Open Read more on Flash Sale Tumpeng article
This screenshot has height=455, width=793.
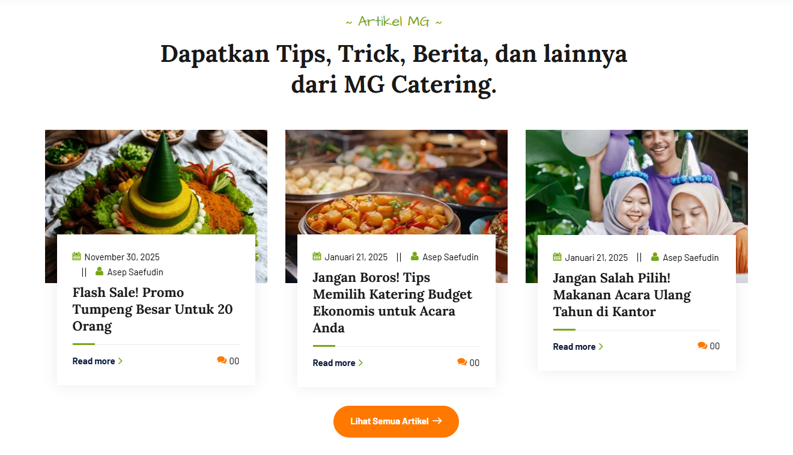tap(98, 361)
